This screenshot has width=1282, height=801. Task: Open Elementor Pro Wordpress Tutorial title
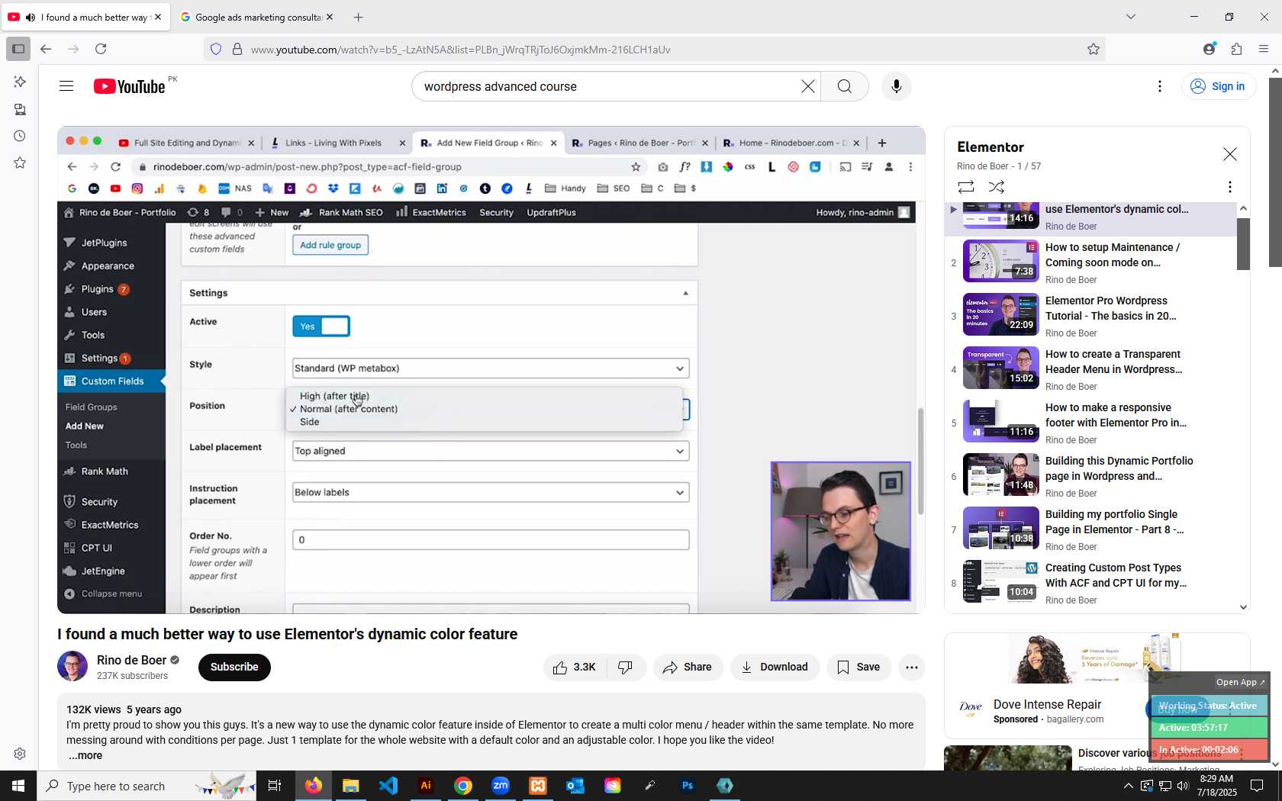click(1110, 308)
